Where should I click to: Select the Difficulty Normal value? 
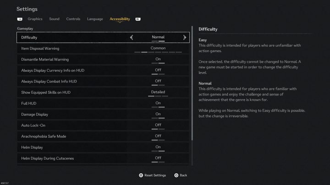pos(158,37)
